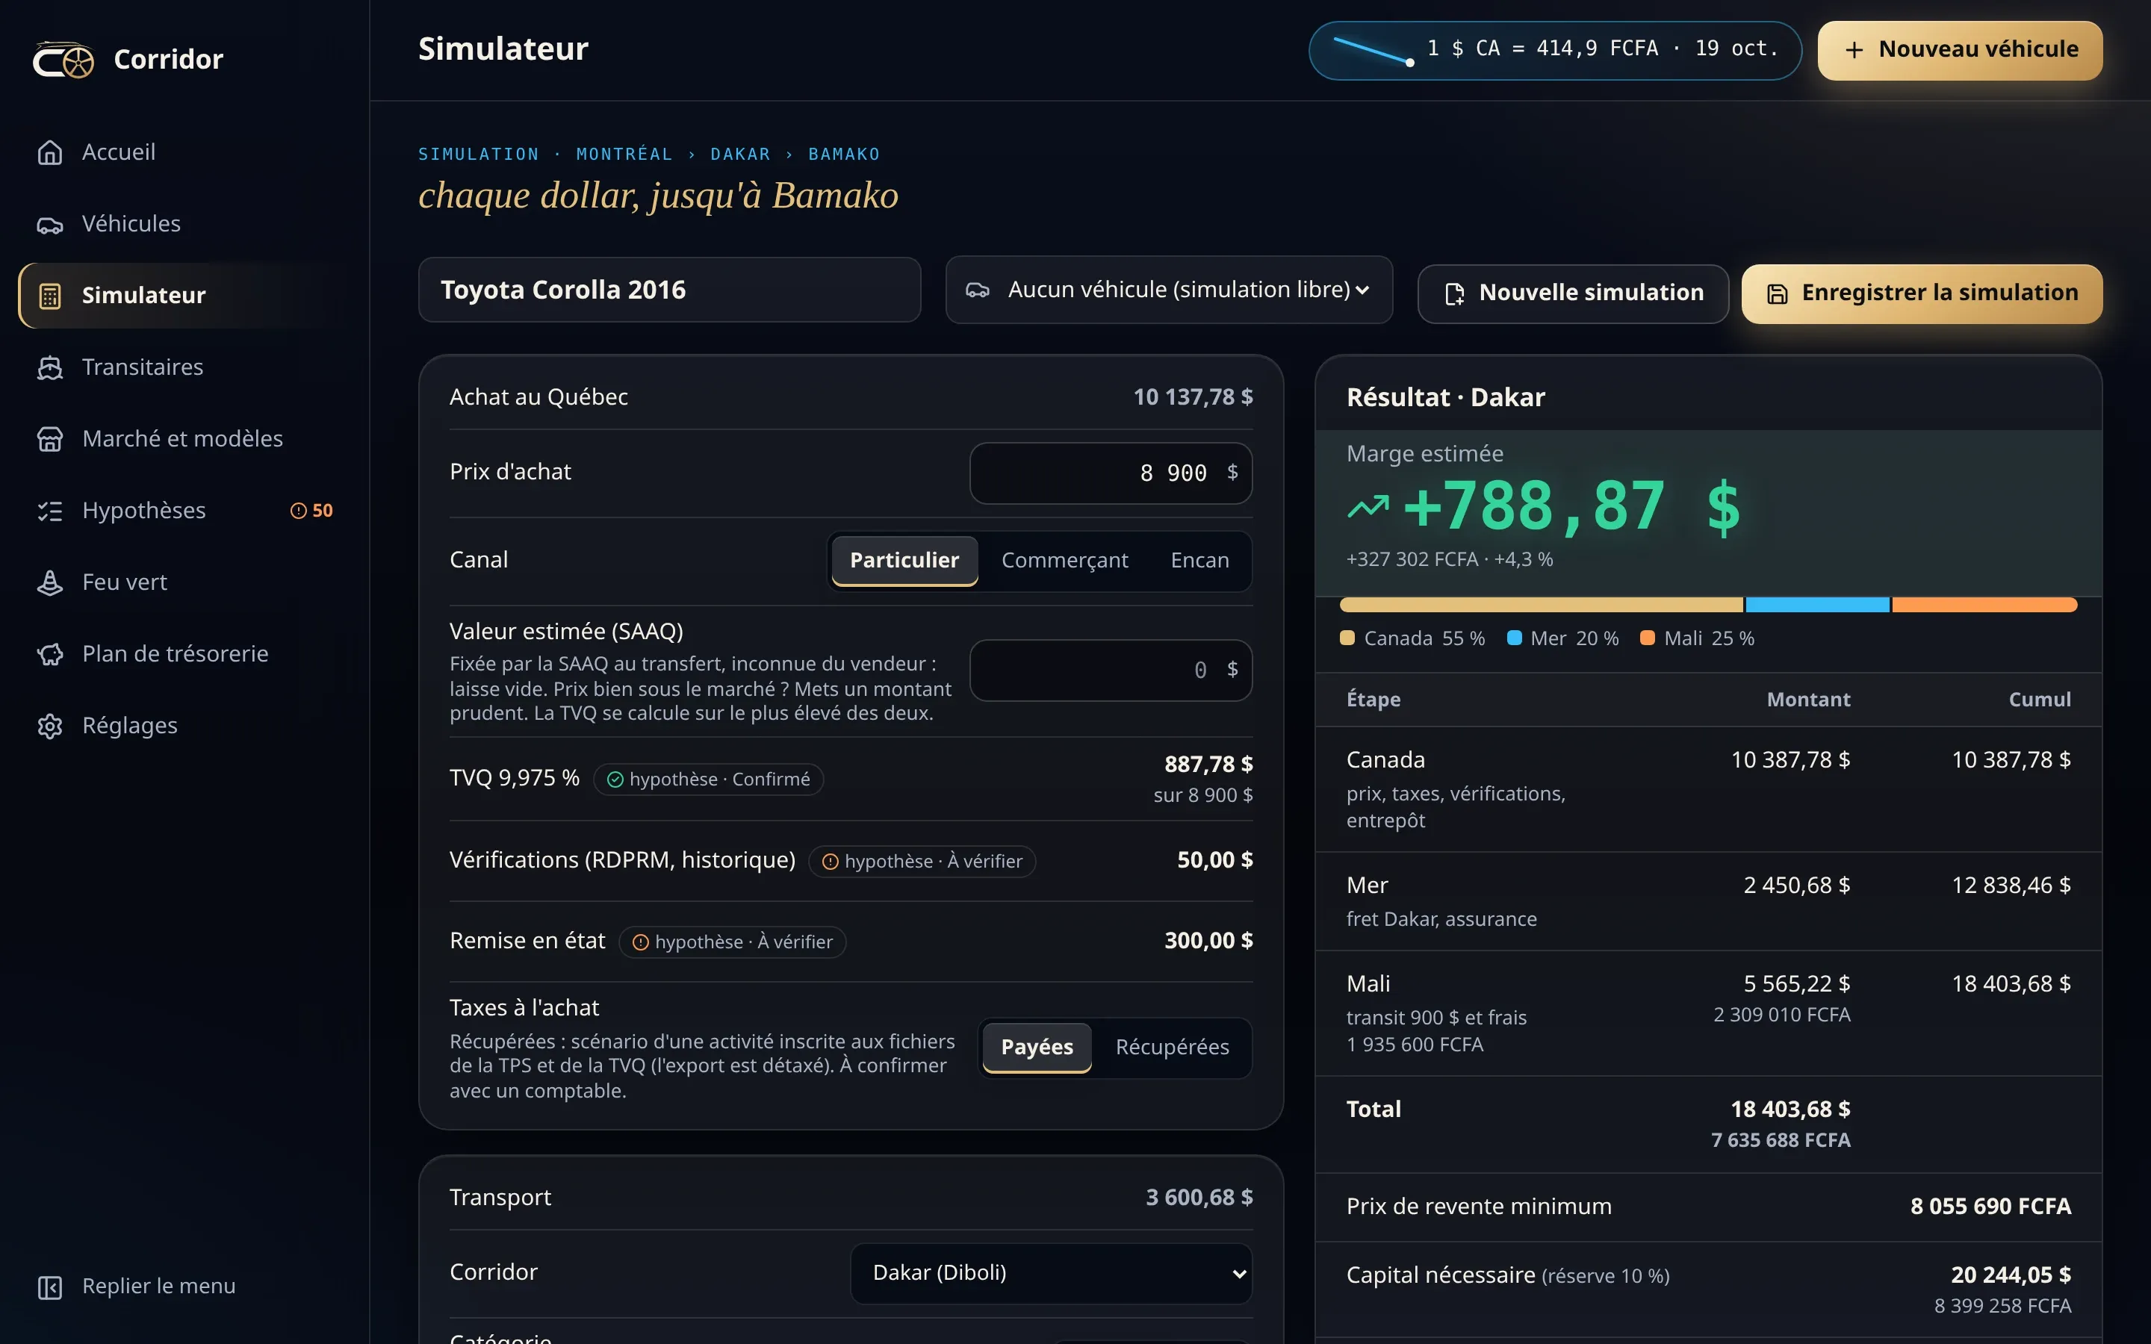Click the Prix d'achat input field
Screen dimensions: 2151x1344
(1110, 473)
